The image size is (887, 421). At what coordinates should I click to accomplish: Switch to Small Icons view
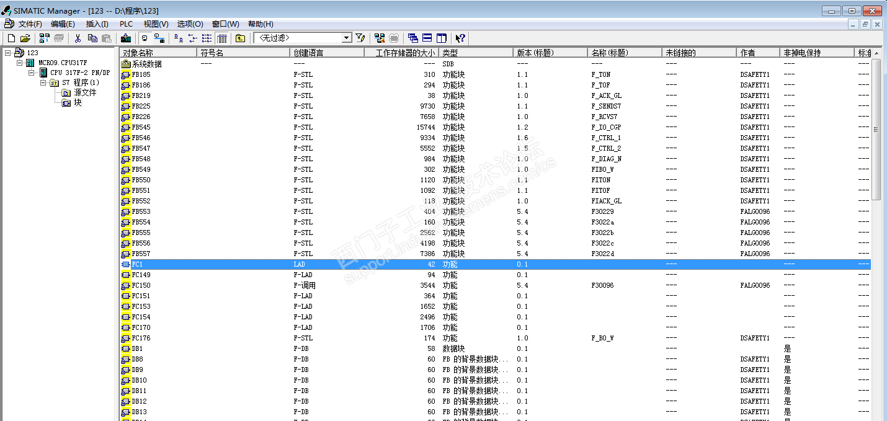[x=192, y=38]
